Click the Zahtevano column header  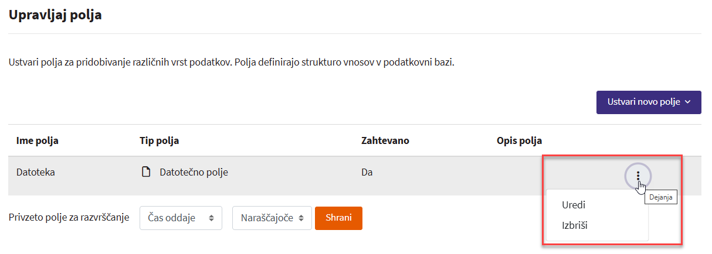point(385,140)
